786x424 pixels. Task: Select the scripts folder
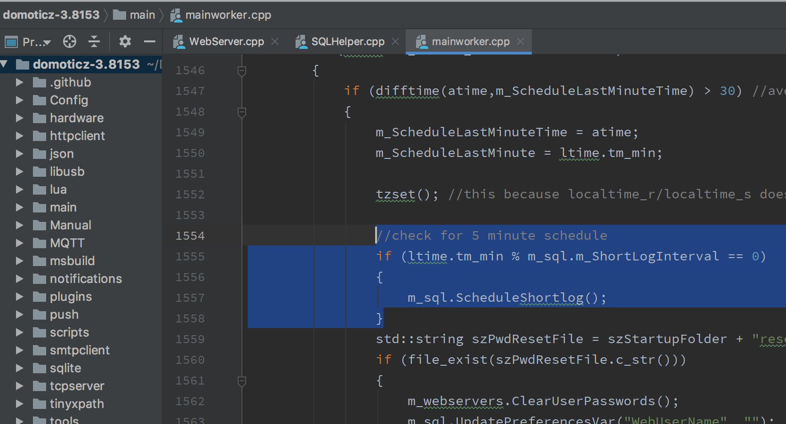click(69, 332)
